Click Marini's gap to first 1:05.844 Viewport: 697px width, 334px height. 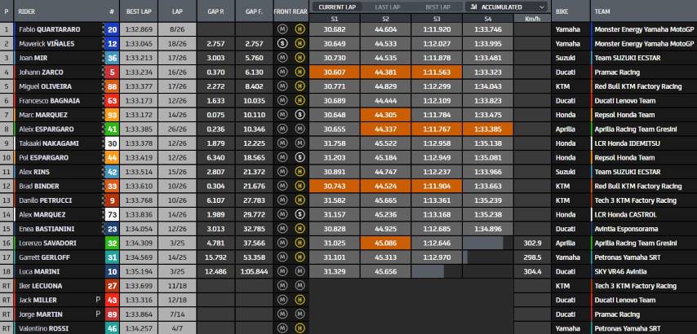[254, 271]
